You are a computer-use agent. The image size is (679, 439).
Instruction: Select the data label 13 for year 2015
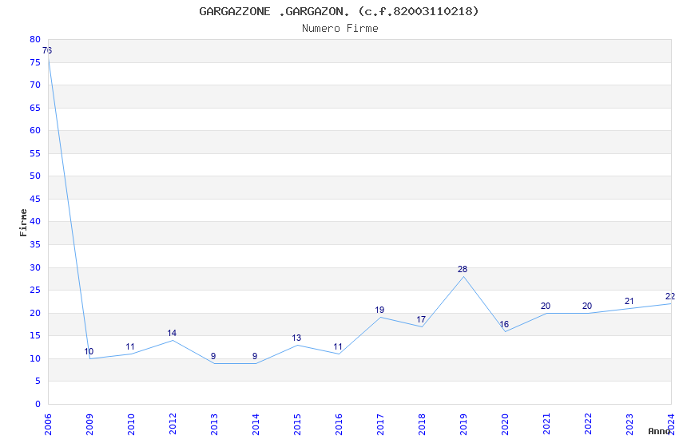pos(296,338)
